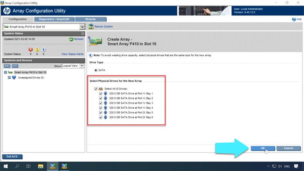The image size is (304, 171).
Task: Click the System Status panel maximize icon
Action: tap(83, 34)
